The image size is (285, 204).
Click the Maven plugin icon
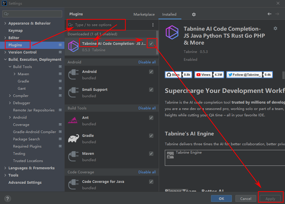point(73,156)
